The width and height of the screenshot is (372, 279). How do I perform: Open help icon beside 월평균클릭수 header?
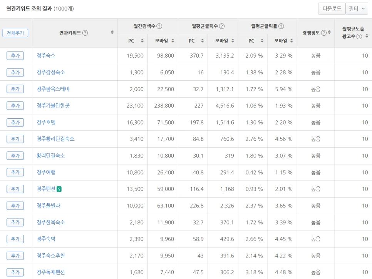(x=221, y=26)
